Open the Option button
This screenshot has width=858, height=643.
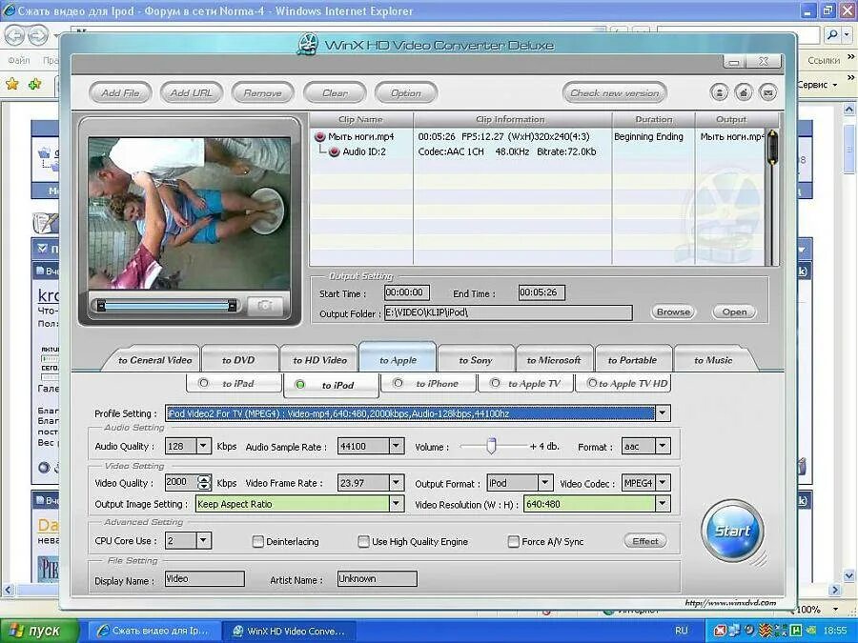406,93
